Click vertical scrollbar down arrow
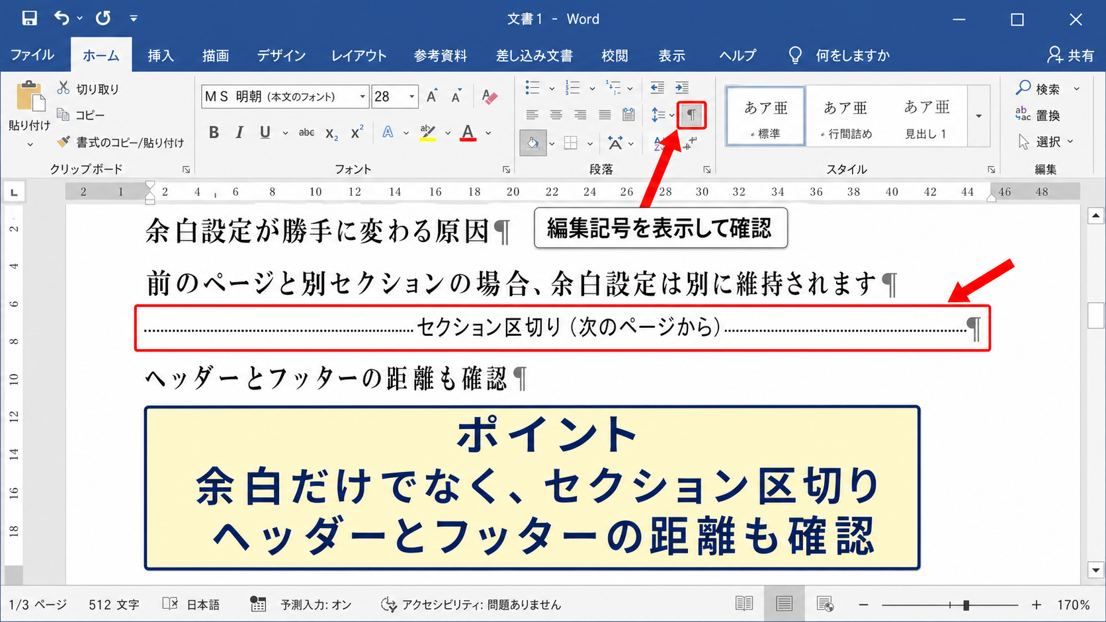The height and width of the screenshot is (622, 1106). pyautogui.click(x=1096, y=570)
